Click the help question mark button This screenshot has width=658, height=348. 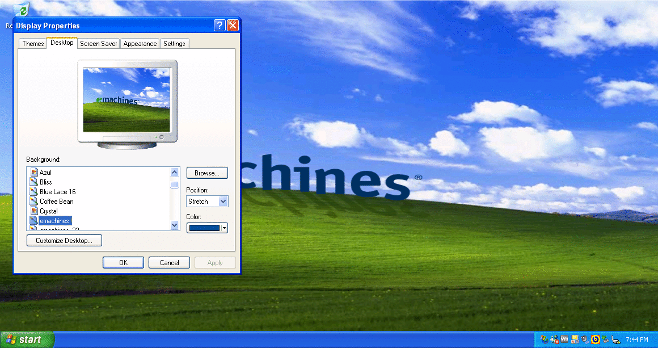[220, 26]
